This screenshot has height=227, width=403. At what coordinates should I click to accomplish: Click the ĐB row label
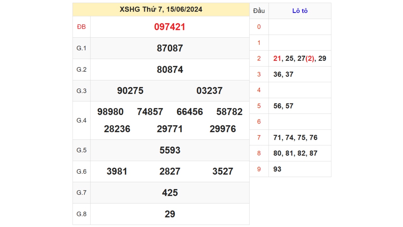[81, 27]
